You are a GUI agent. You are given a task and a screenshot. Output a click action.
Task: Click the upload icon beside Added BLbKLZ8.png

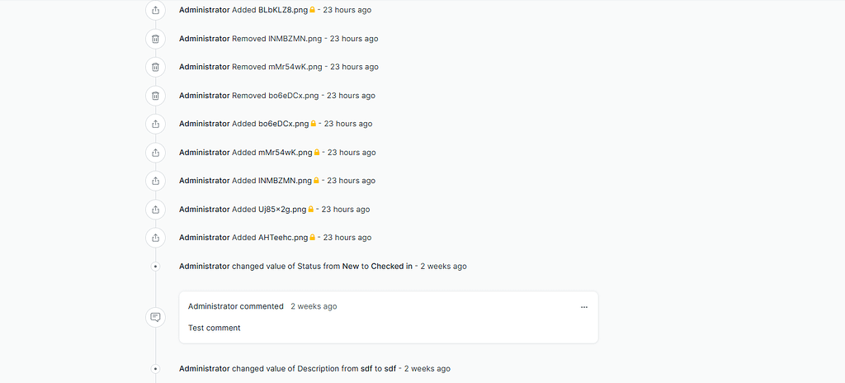coord(155,10)
